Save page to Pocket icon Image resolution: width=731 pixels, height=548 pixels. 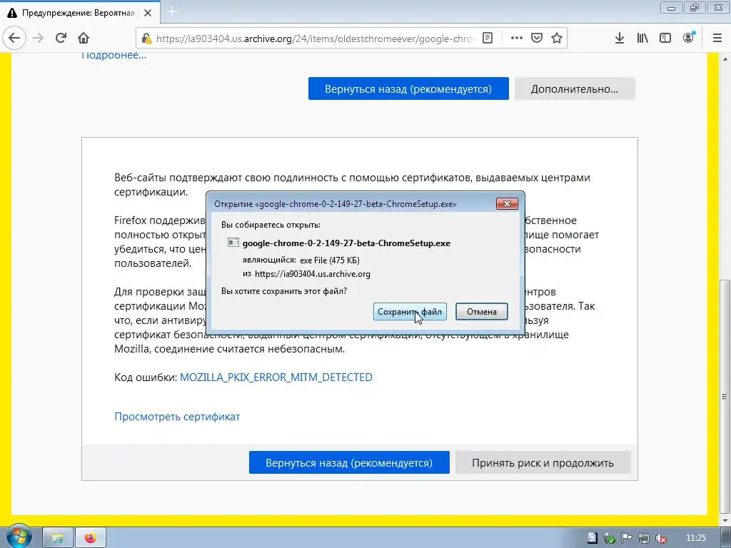pyautogui.click(x=537, y=39)
